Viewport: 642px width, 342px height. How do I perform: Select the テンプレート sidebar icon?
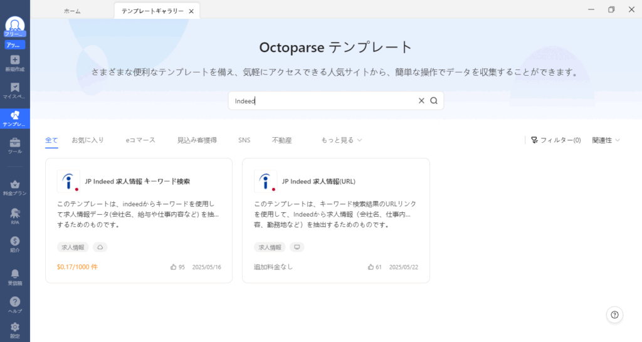coord(15,118)
